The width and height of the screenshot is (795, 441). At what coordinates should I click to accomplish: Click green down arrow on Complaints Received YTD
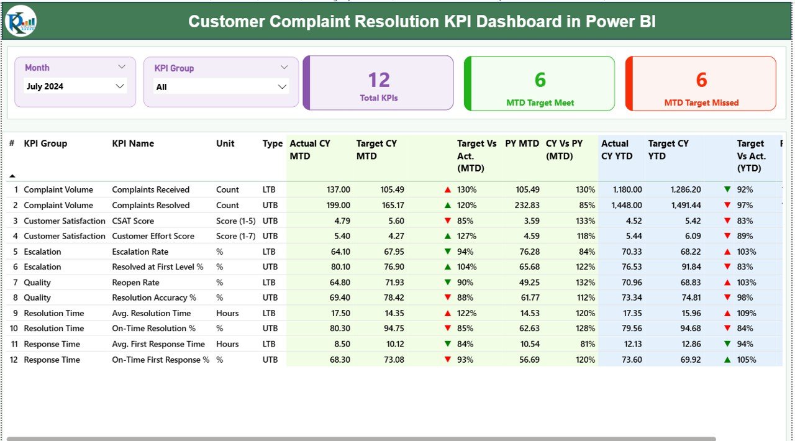[x=727, y=190]
